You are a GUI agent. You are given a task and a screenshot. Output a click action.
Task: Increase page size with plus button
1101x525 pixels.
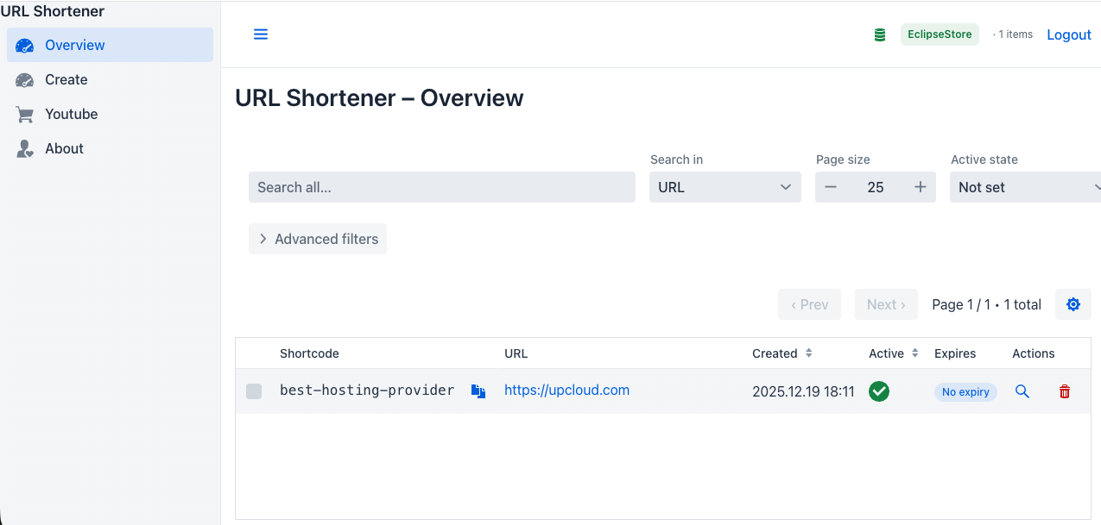pyautogui.click(x=921, y=187)
